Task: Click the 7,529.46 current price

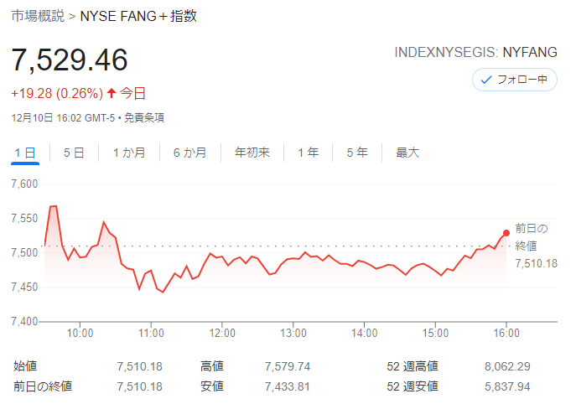Action: pyautogui.click(x=70, y=60)
